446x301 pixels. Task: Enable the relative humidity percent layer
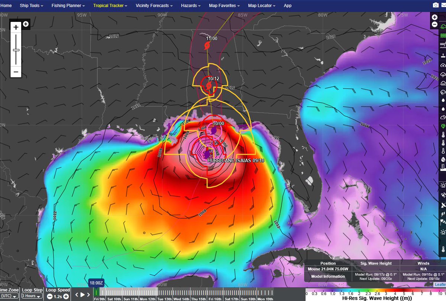(x=443, y=159)
